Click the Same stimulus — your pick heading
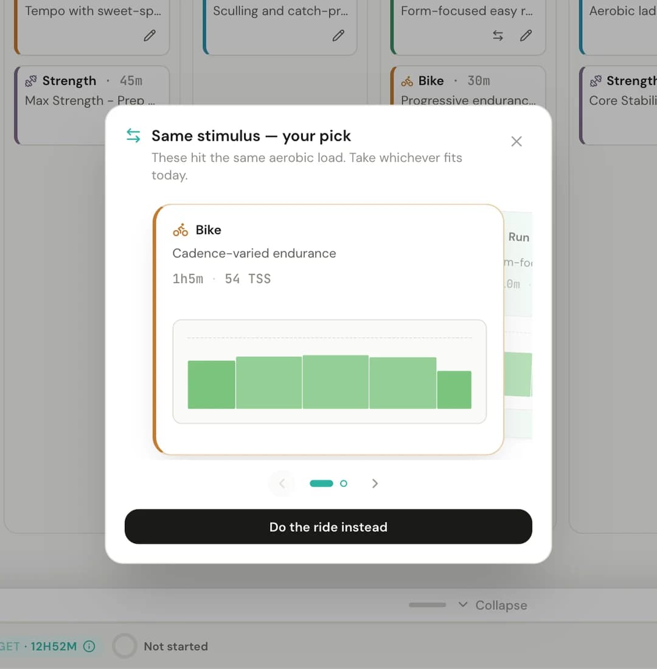 [251, 136]
